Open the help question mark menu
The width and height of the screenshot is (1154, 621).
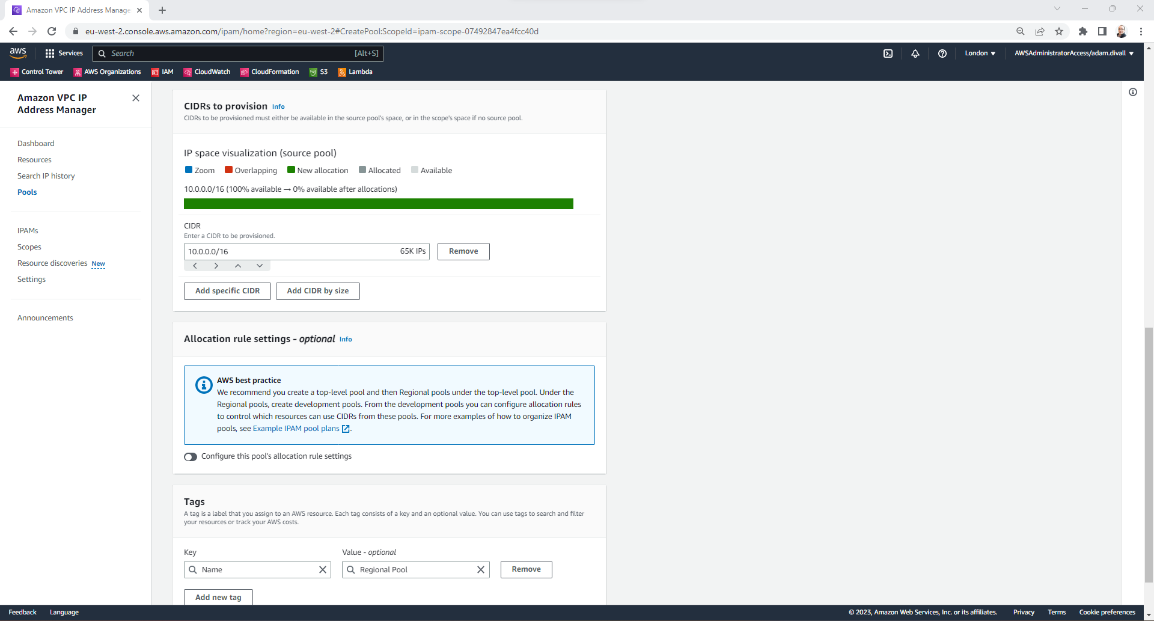(942, 54)
